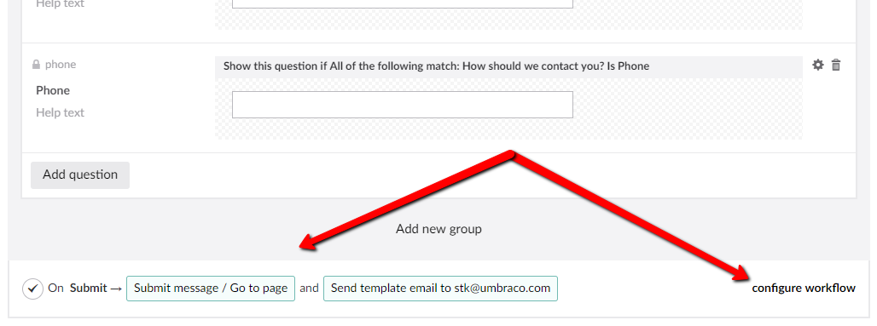
Task: Click the checkmark circle before On Submit
Action: tap(33, 289)
